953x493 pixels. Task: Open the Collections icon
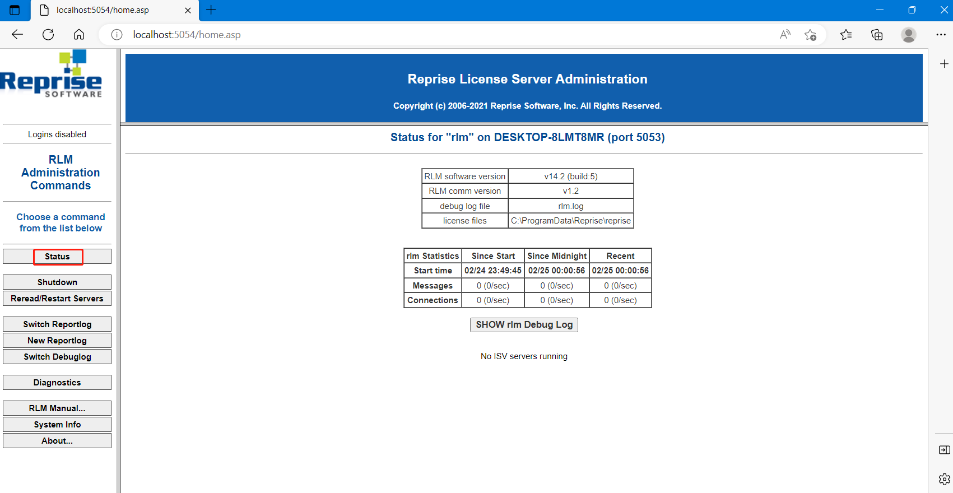[x=877, y=35]
